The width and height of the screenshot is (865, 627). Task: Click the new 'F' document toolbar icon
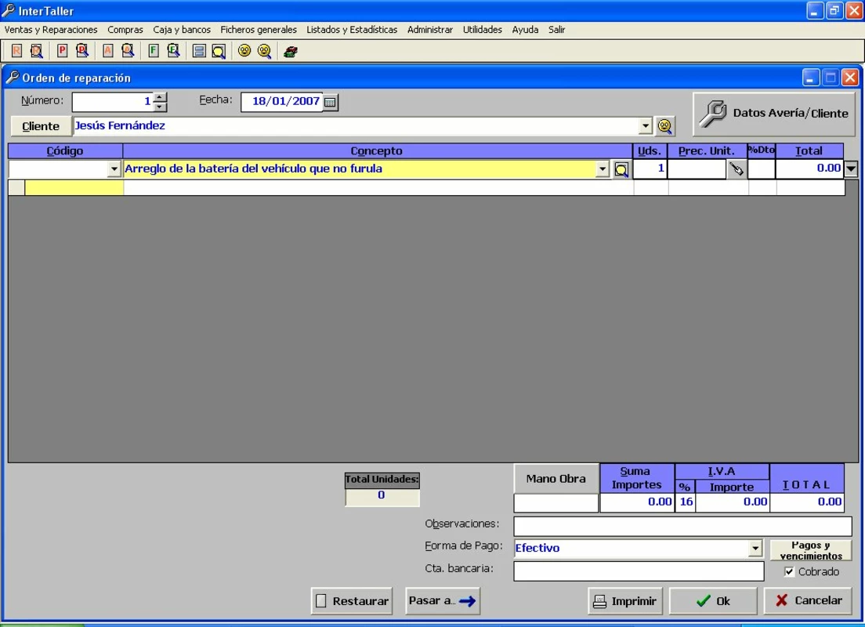click(154, 51)
